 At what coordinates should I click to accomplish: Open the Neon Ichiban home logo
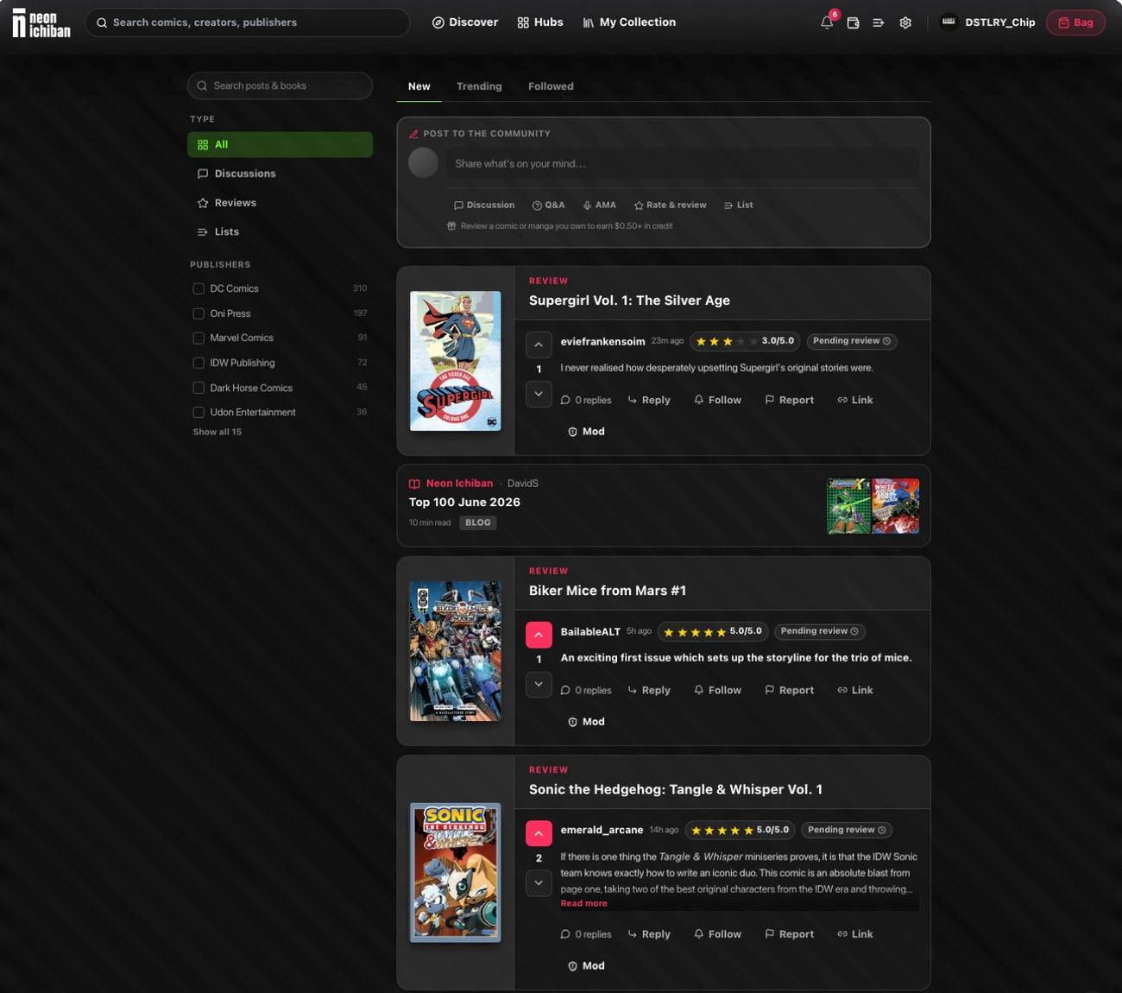(x=41, y=22)
